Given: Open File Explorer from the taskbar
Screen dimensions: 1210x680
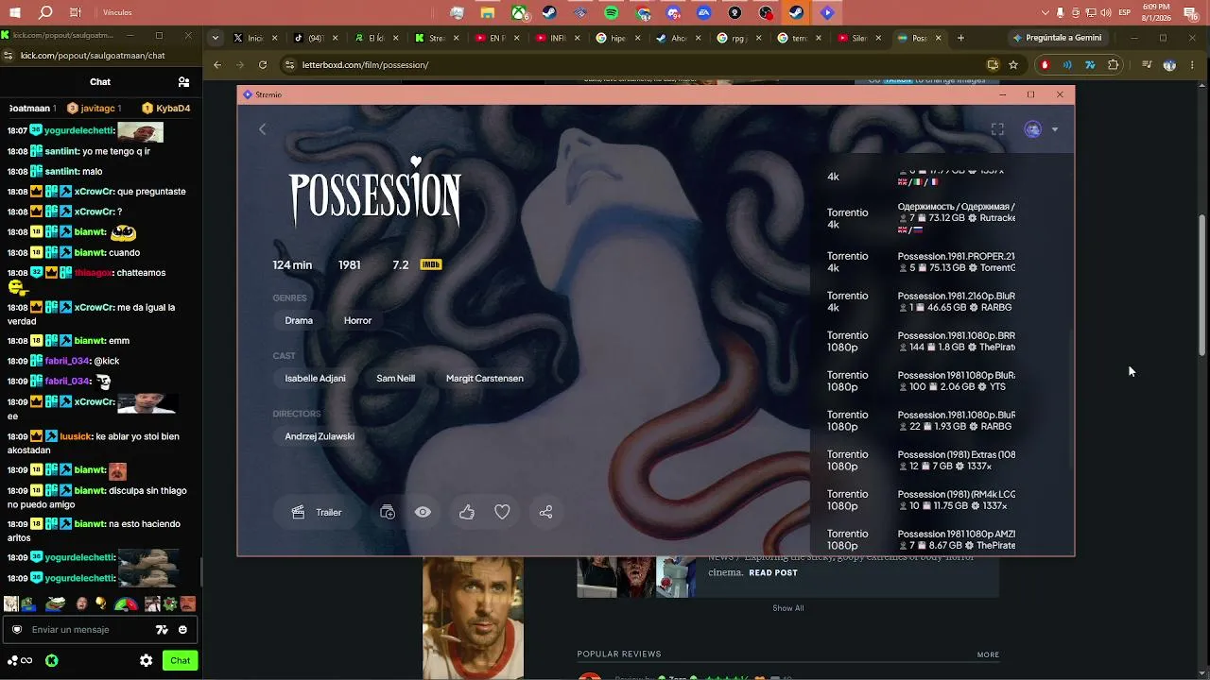Looking at the screenshot, I should click(x=487, y=13).
